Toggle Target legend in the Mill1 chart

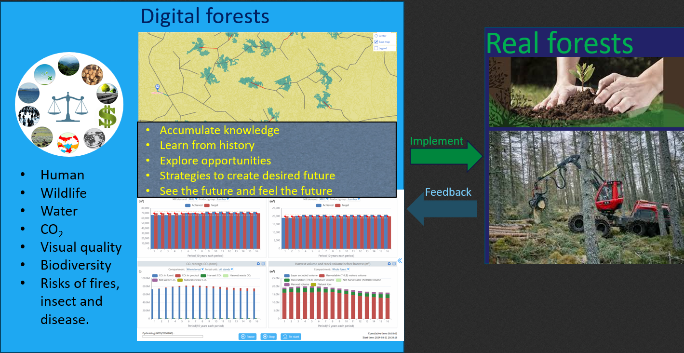(x=342, y=205)
